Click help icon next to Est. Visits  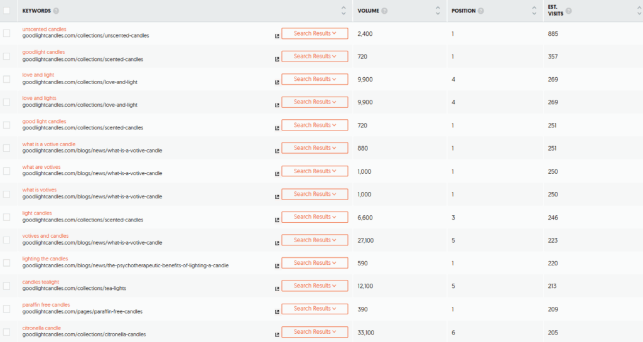click(569, 11)
